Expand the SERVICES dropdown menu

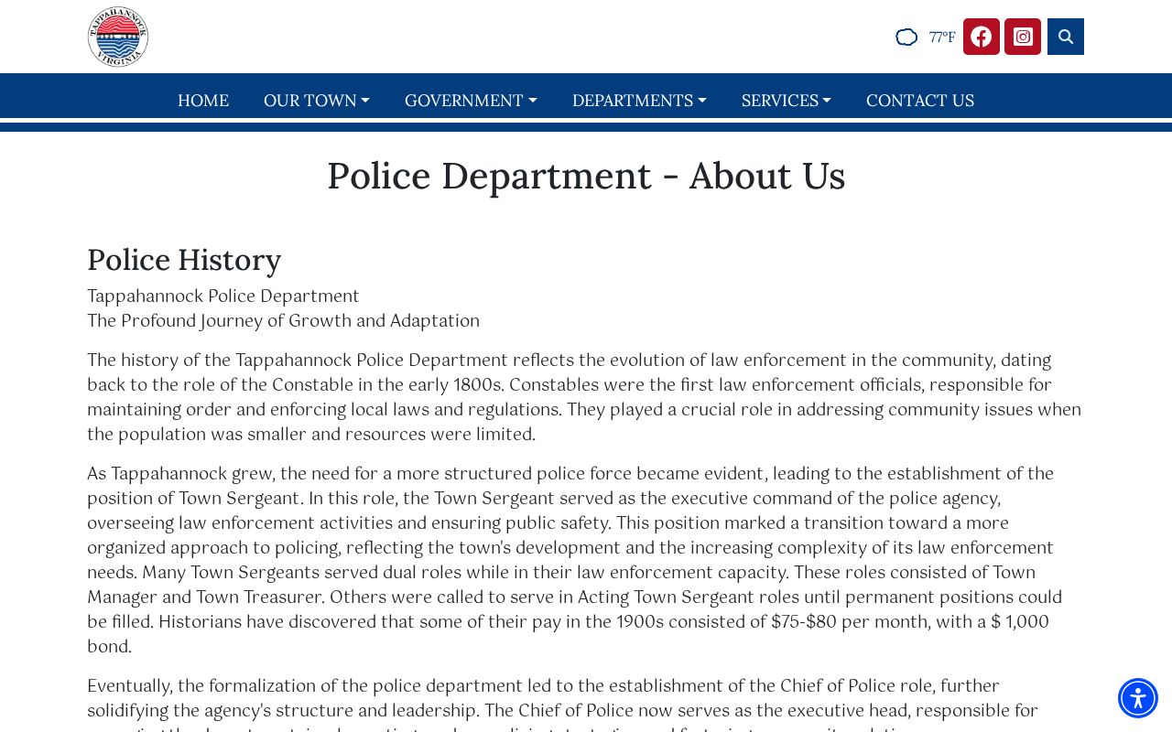click(x=787, y=101)
